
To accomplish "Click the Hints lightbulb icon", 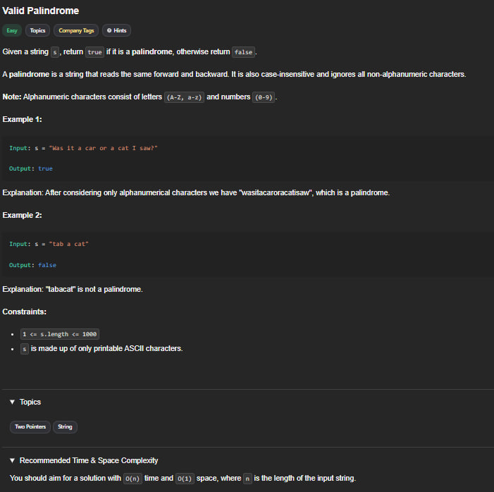I will [x=109, y=30].
